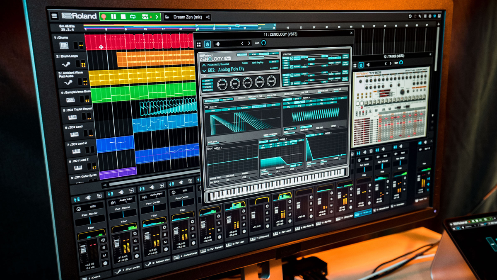
Task: Select the orange Drum Loops clip
Action: click(x=156, y=58)
